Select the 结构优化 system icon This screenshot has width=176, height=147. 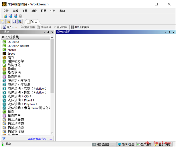4,65
